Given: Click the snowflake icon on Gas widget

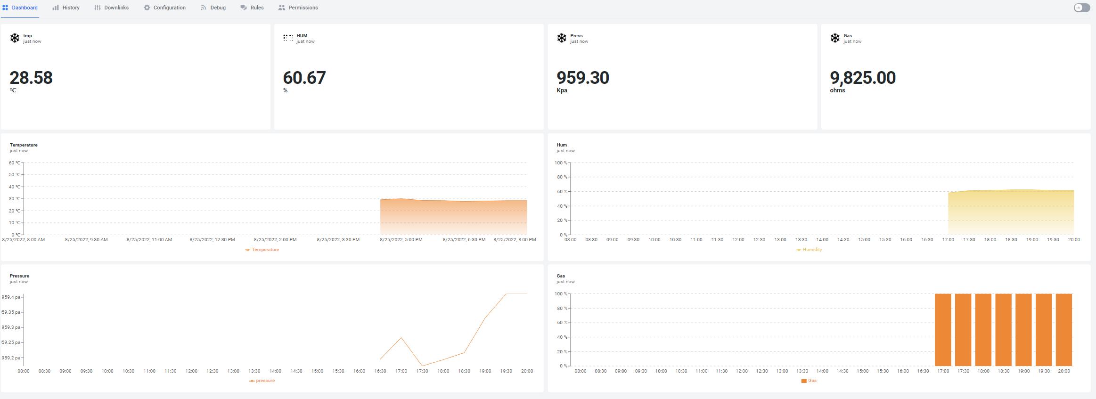Looking at the screenshot, I should click(x=835, y=38).
